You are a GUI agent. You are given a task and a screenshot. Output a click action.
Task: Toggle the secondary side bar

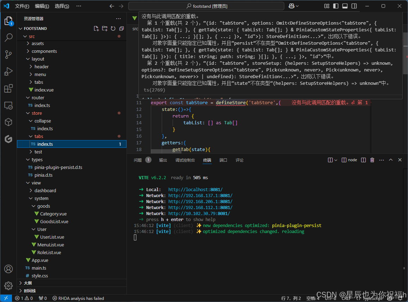pyautogui.click(x=354, y=6)
